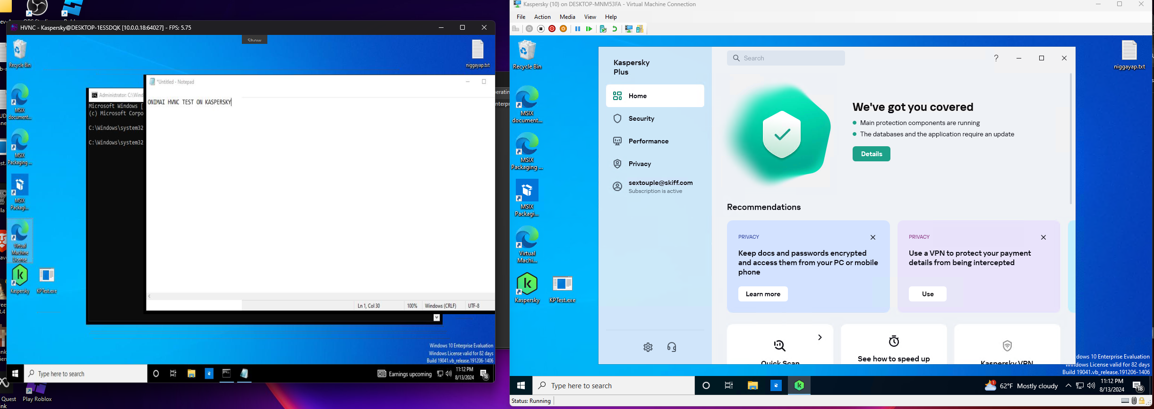
Task: Open the Action menu
Action: [x=542, y=17]
